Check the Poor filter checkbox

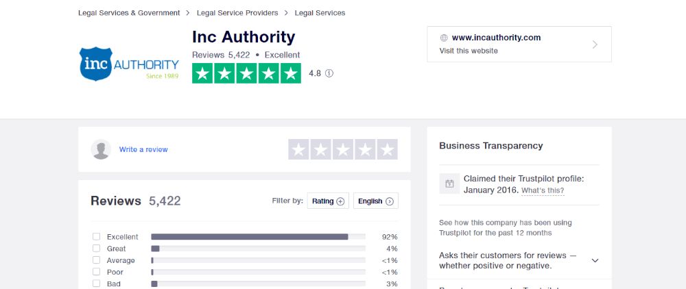pyautogui.click(x=96, y=272)
